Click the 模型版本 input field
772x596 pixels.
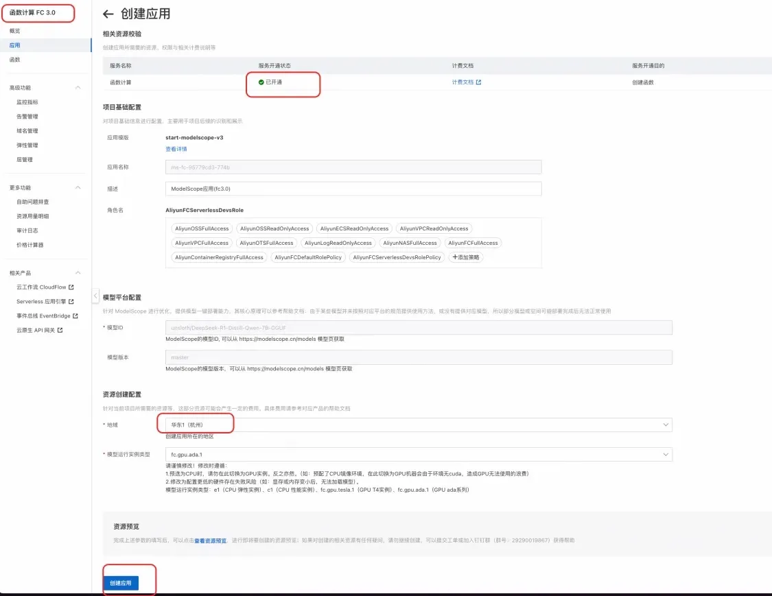(419, 357)
